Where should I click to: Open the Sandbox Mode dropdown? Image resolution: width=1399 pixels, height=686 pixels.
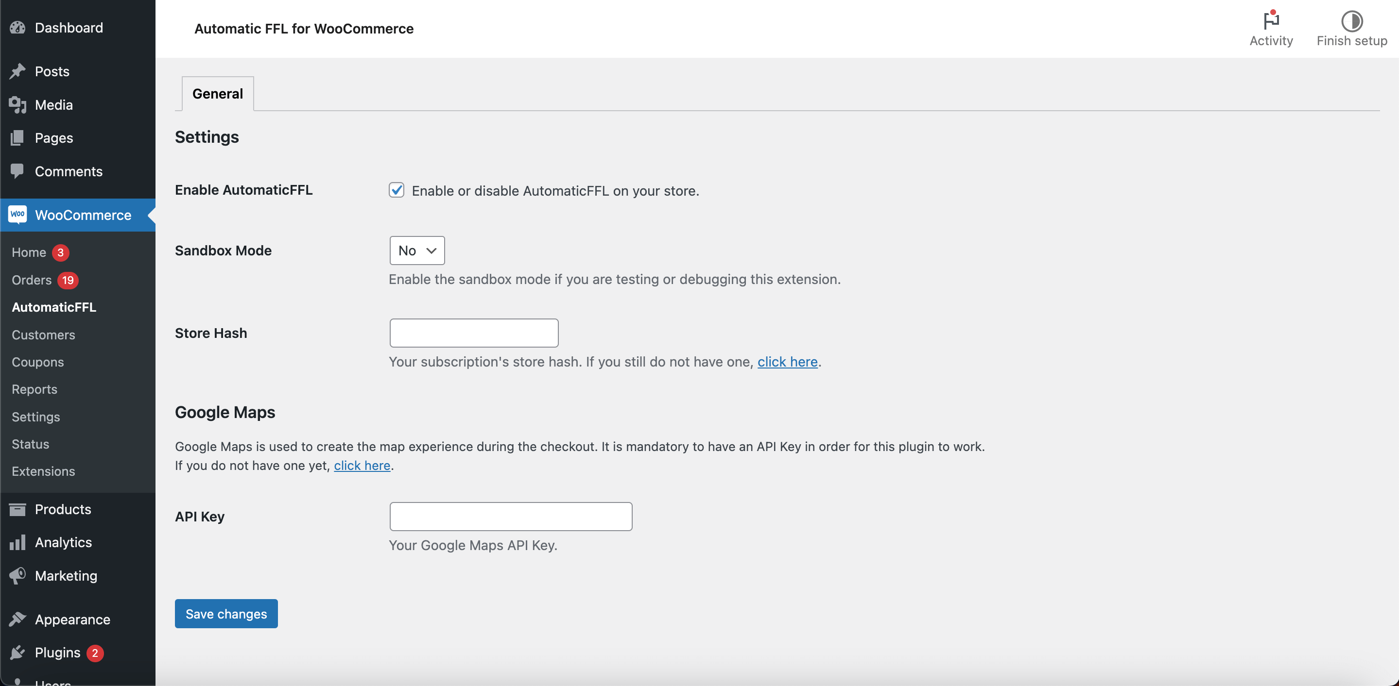coord(416,250)
